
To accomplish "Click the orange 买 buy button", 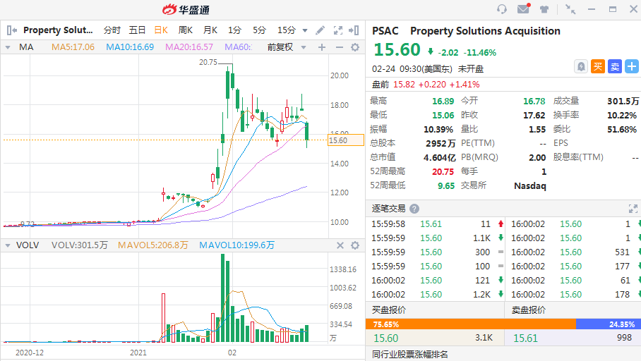I will [x=597, y=66].
